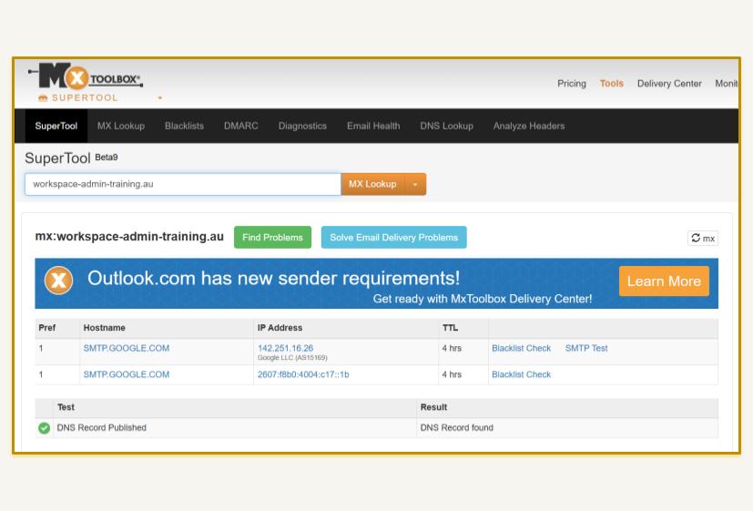Click the IP Address column header
Image resolution: width=753 pixels, height=511 pixels.
click(280, 328)
